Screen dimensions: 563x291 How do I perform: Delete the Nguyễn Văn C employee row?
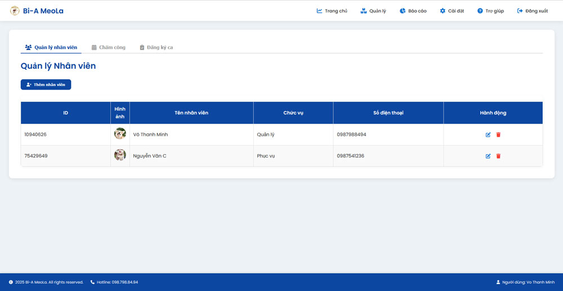(498, 156)
